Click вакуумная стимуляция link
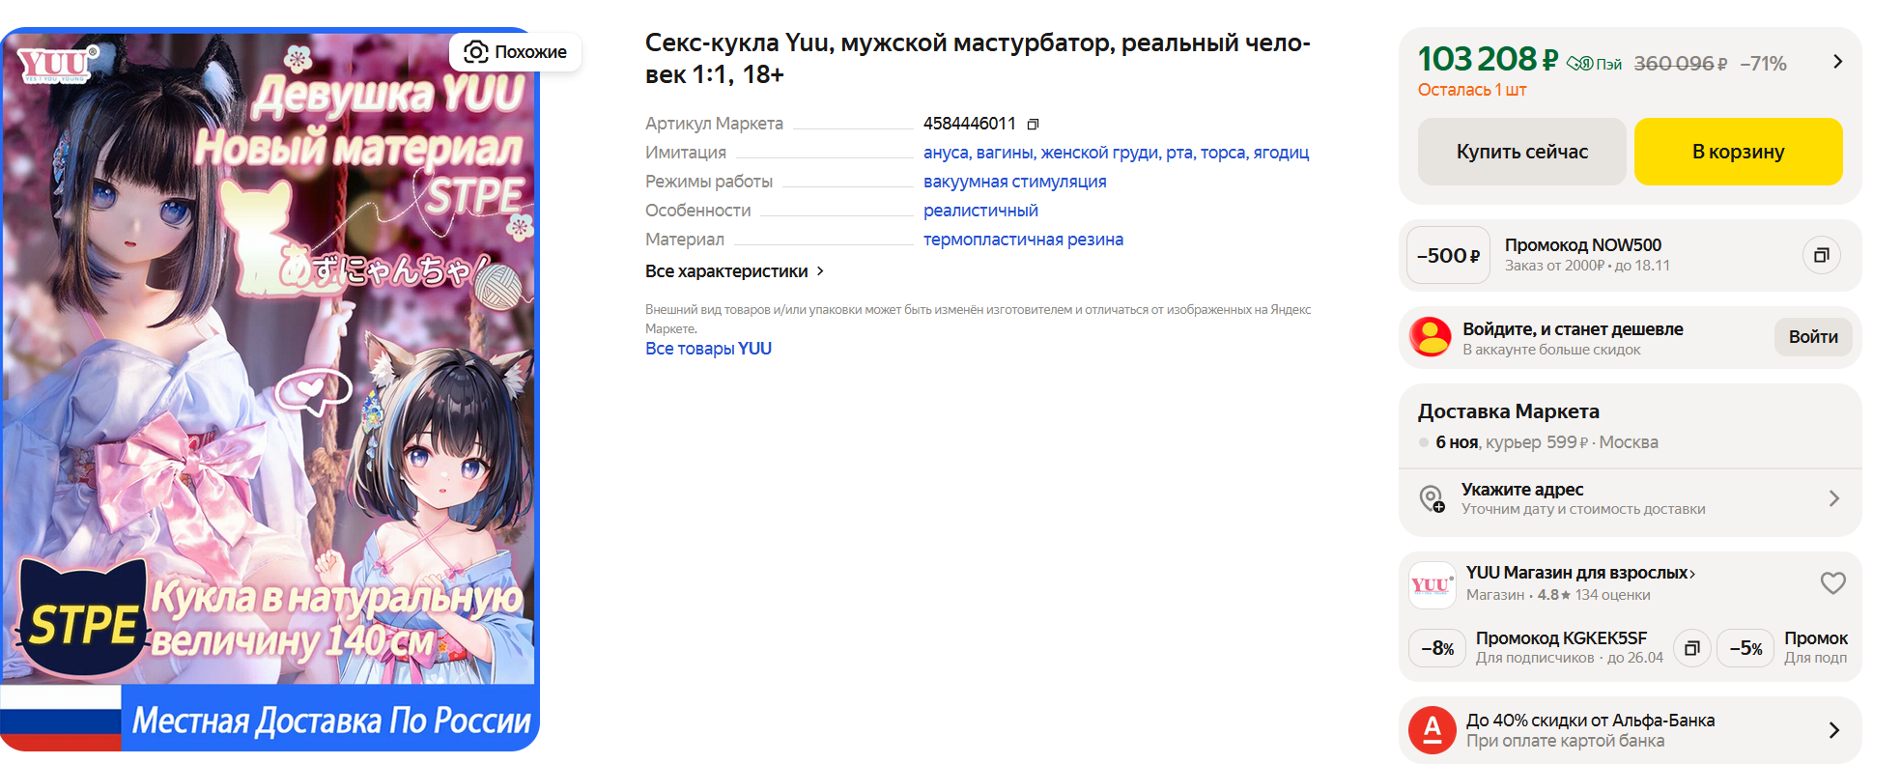 pos(1014,182)
